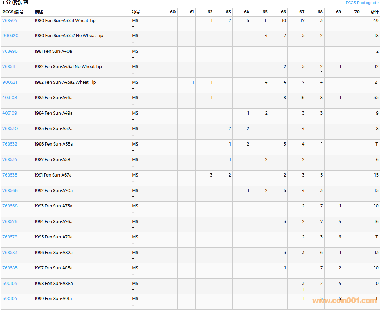Click the 总计 column header

click(x=374, y=12)
